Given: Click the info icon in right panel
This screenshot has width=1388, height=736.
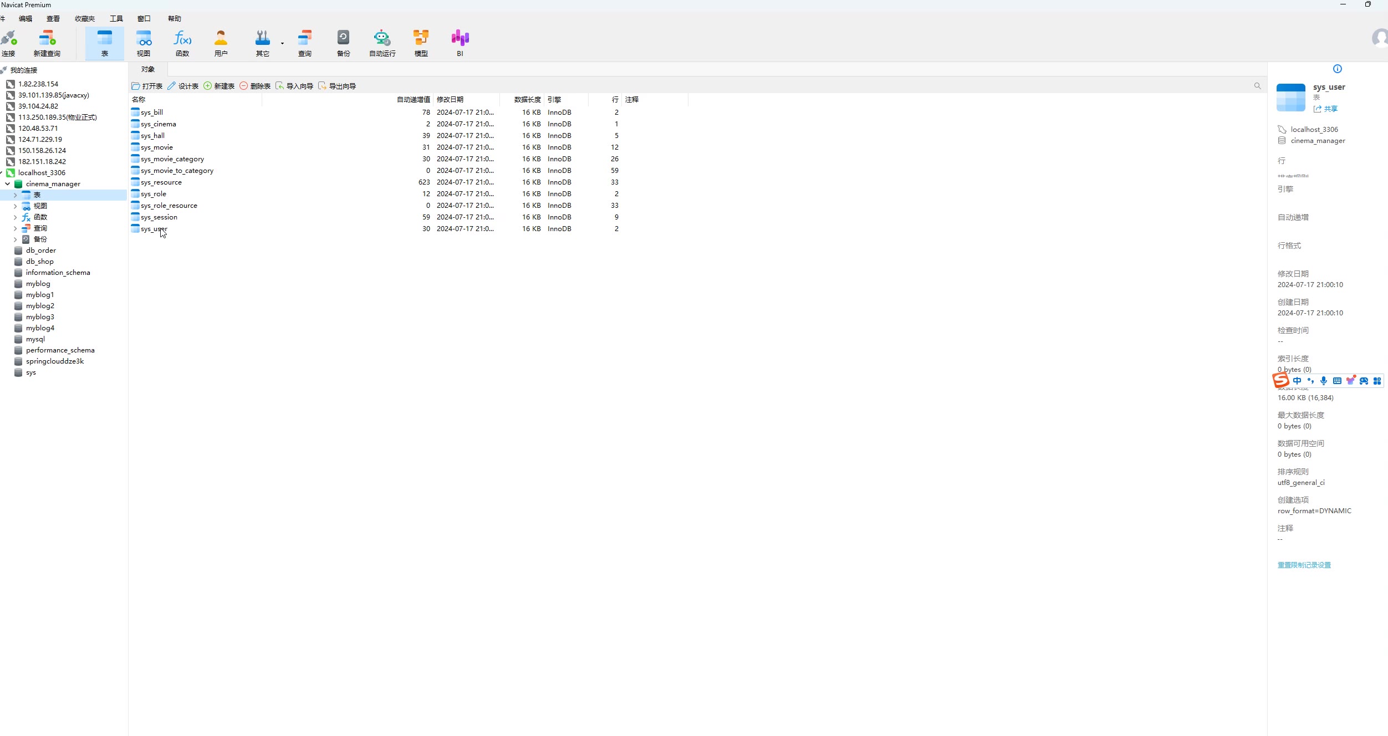Looking at the screenshot, I should pyautogui.click(x=1337, y=69).
